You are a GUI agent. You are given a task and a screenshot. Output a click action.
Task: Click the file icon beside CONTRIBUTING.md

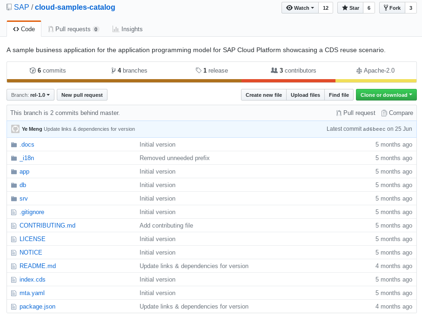(14, 226)
